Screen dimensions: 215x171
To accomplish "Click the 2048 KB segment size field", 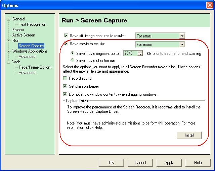I will (130, 53).
